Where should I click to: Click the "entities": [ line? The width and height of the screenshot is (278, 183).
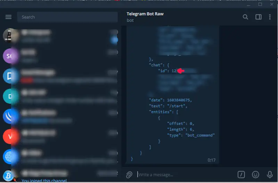pos(164,112)
